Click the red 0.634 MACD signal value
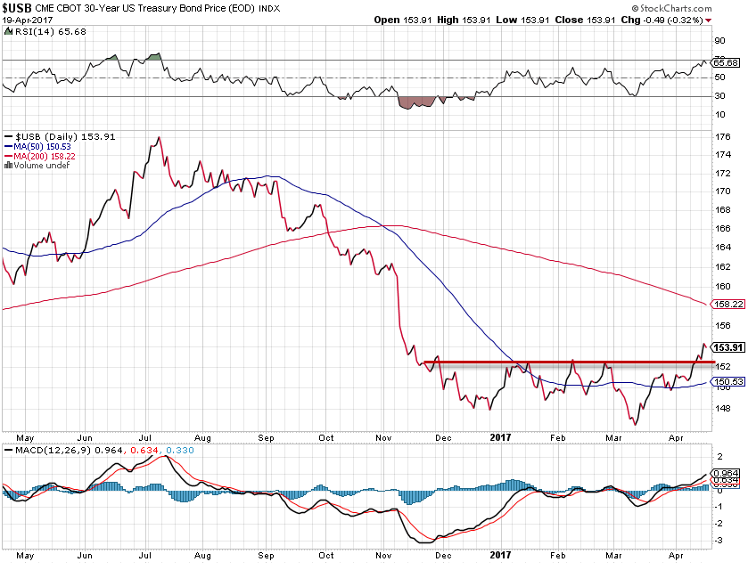 point(144,451)
